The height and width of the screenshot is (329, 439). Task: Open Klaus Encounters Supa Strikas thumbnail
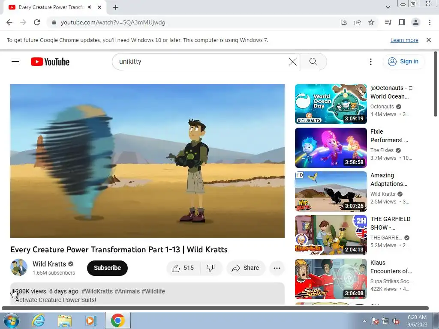point(331,278)
